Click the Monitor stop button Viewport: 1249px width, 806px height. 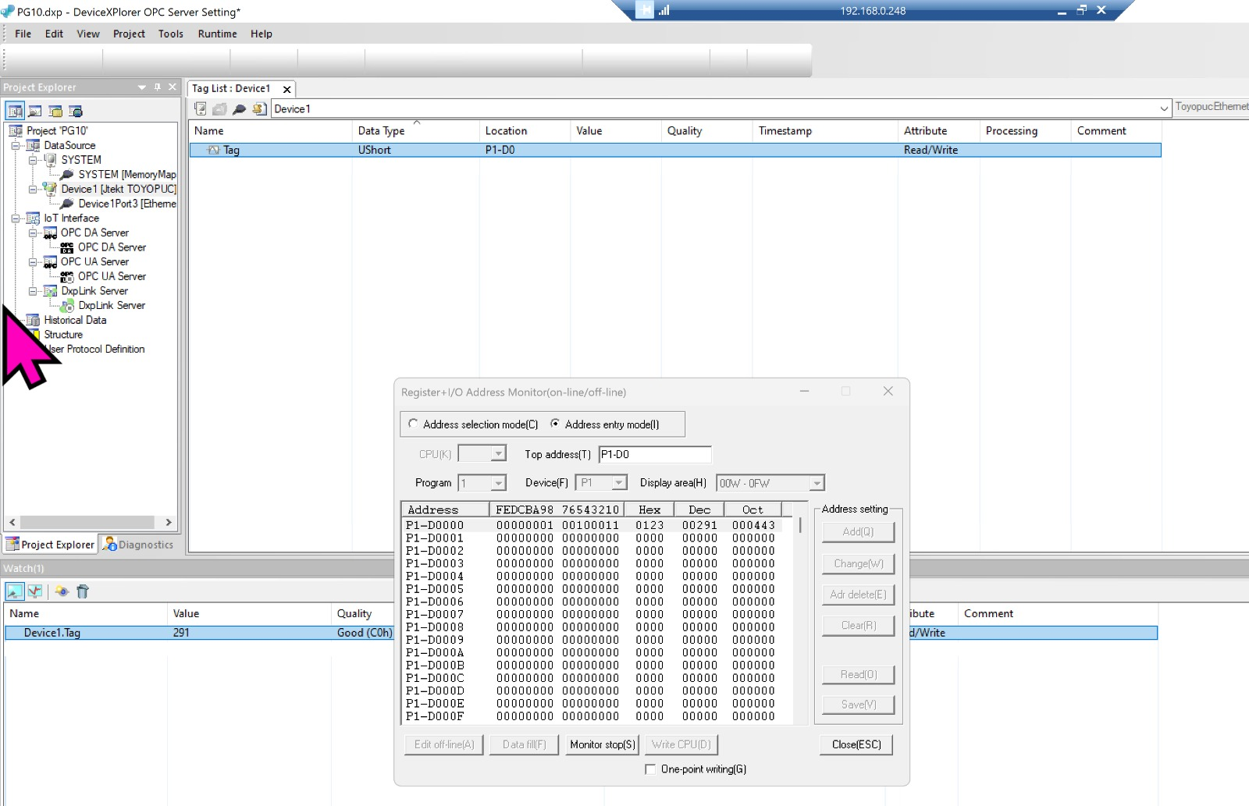tap(602, 744)
